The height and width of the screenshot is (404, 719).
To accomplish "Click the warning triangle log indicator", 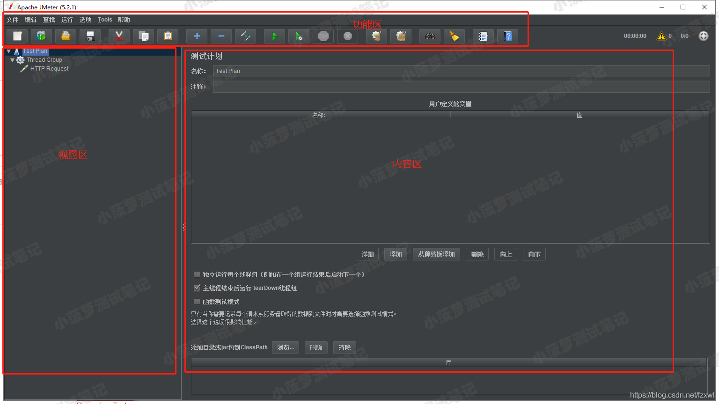I will pos(661,36).
